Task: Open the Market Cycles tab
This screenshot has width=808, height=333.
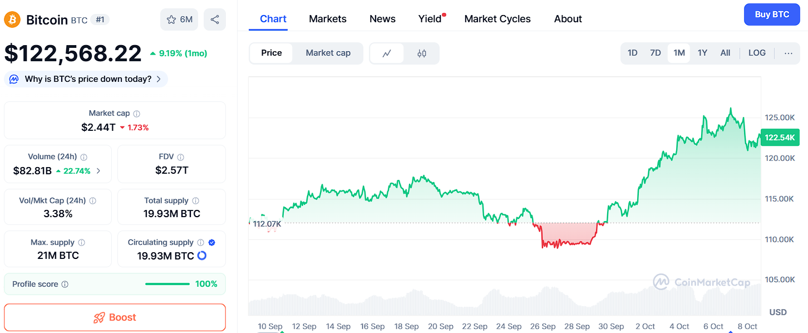Action: tap(497, 19)
